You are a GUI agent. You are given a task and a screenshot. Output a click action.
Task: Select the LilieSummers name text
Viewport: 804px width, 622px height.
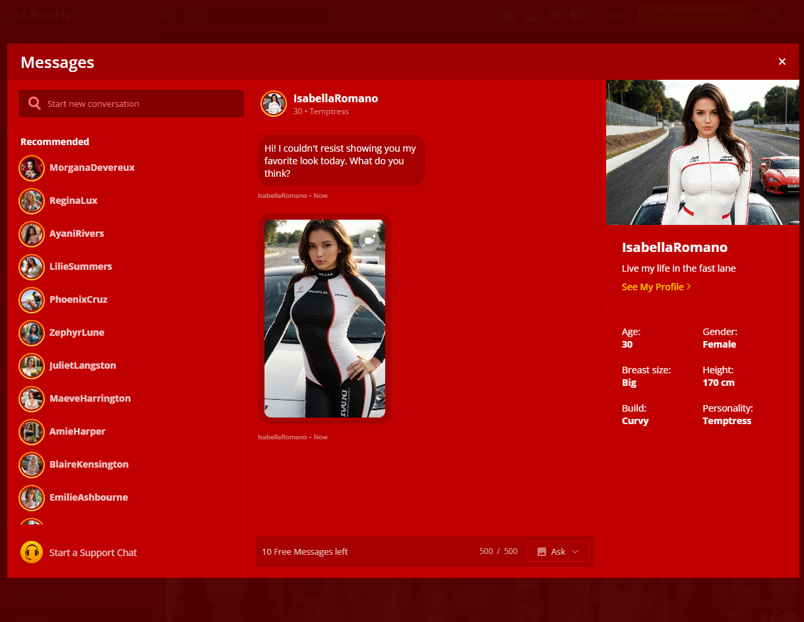click(80, 266)
